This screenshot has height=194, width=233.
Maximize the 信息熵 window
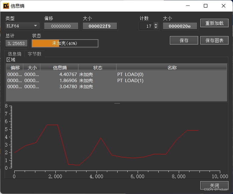click(x=206, y=6)
